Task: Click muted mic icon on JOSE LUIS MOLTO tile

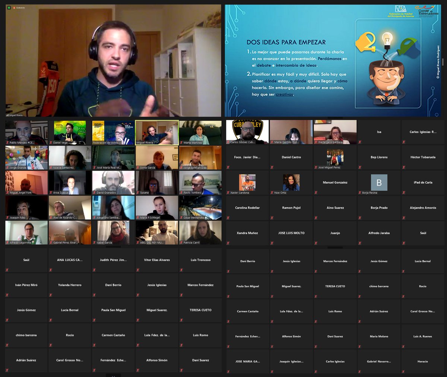Action: 272,243
